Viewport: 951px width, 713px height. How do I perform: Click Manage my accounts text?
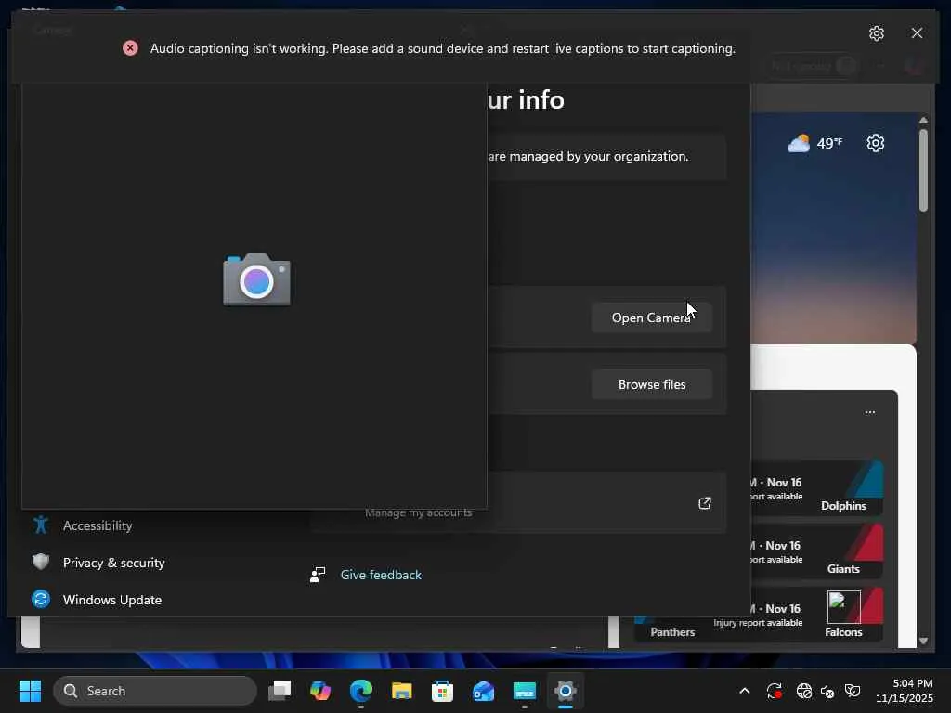418,512
